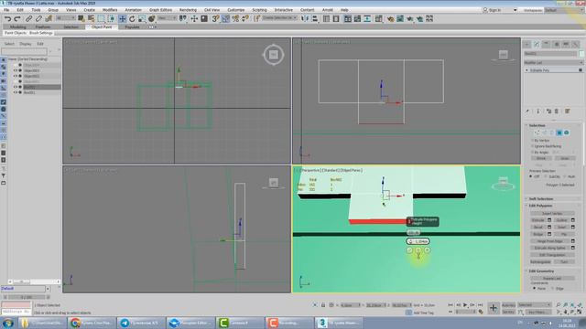Click the Undo arrow icon
Screen dimensions: 586x329
(7, 18)
